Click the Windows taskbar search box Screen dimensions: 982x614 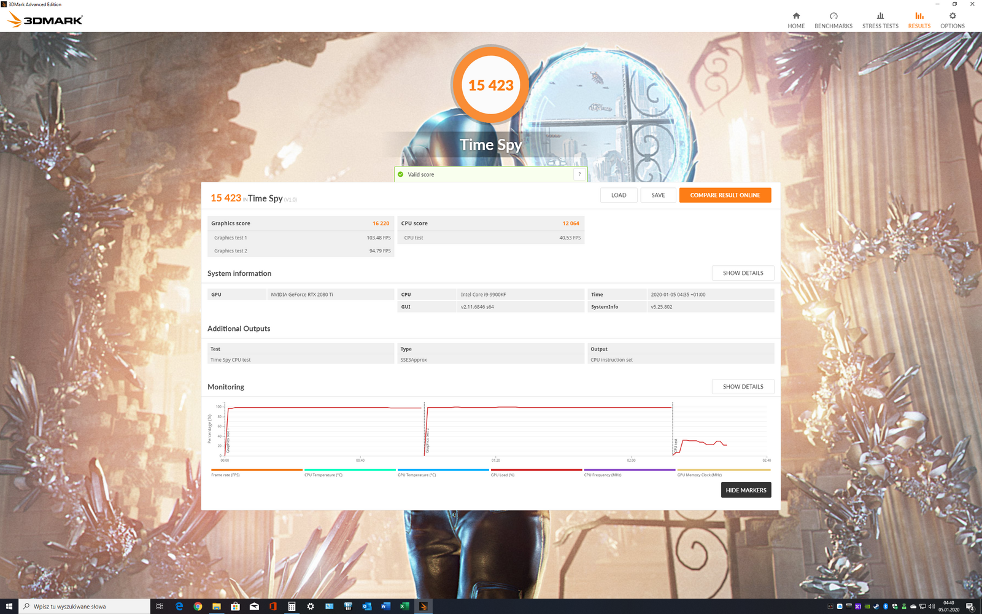pyautogui.click(x=84, y=606)
